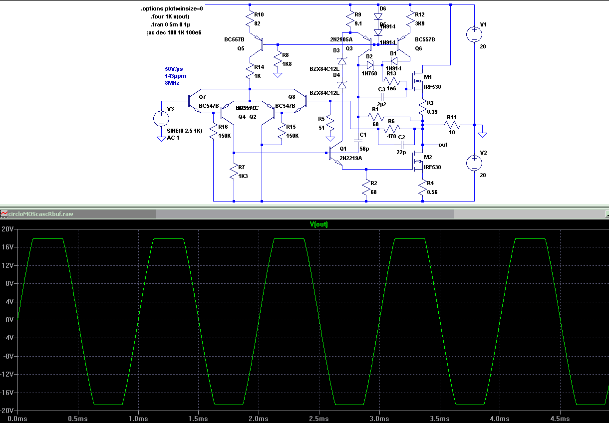Select the .tran 0 5m 0 1µ directive
609x423 pixels.
[172, 24]
